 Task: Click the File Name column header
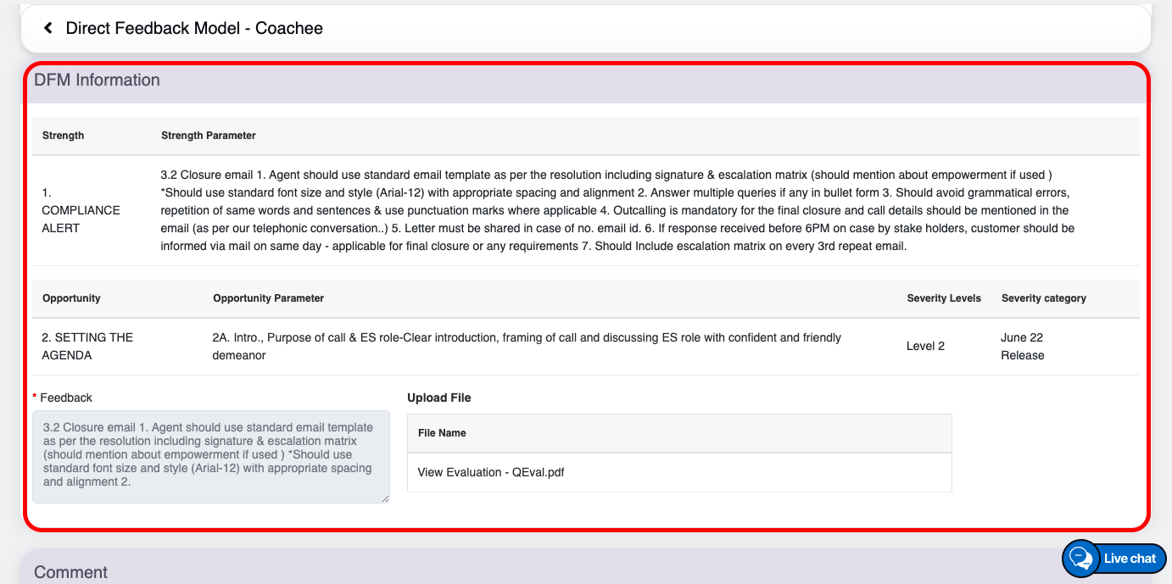[x=442, y=433]
